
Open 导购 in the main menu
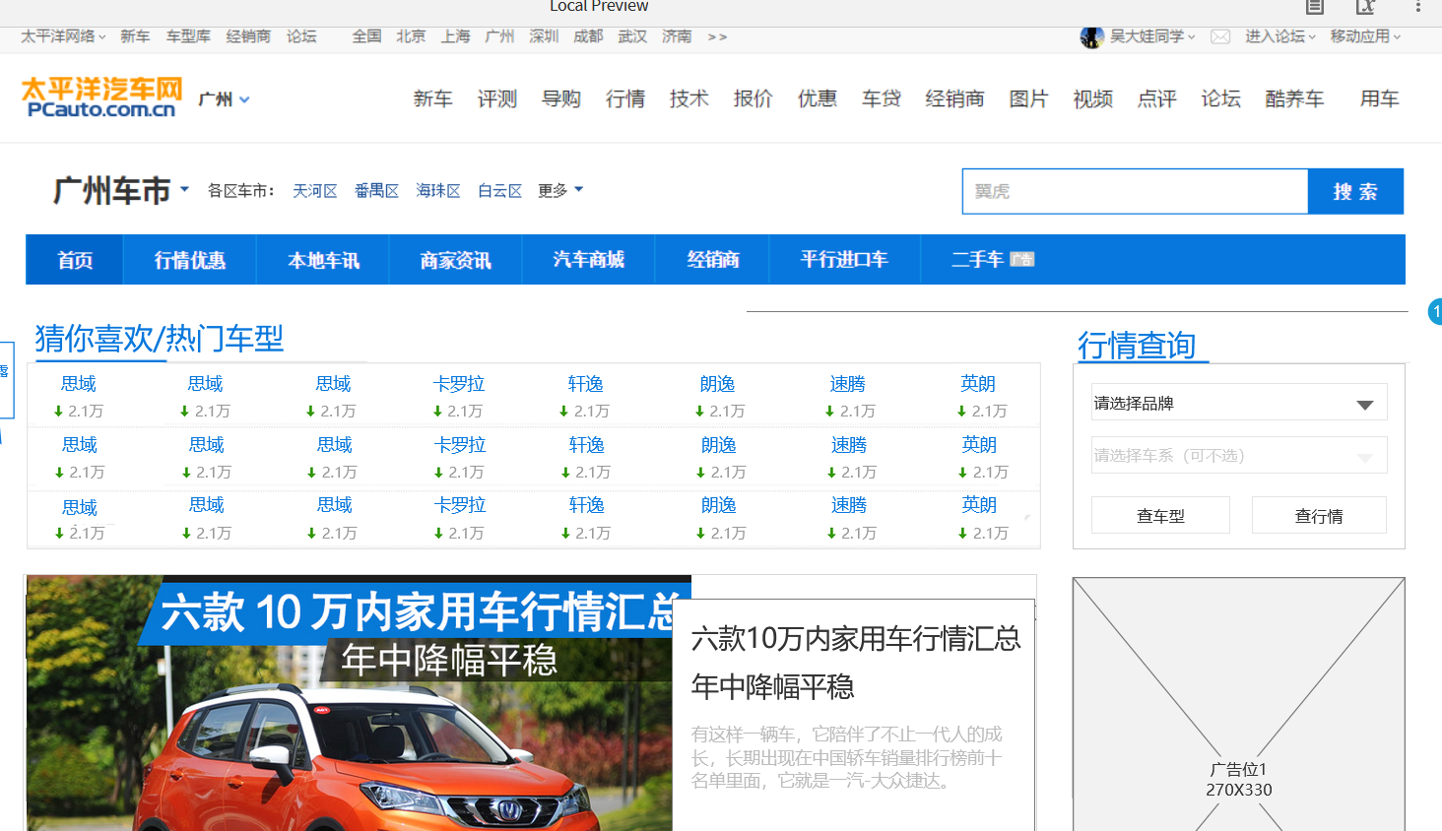[561, 98]
